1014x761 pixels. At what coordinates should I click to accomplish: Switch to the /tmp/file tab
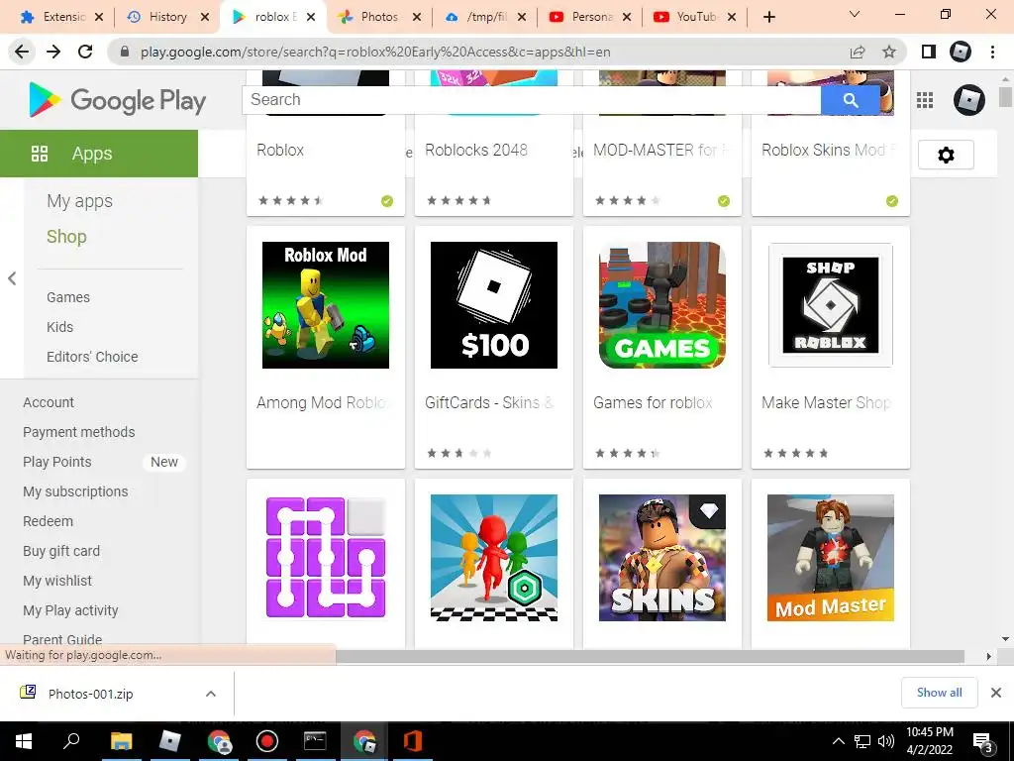tap(486, 17)
